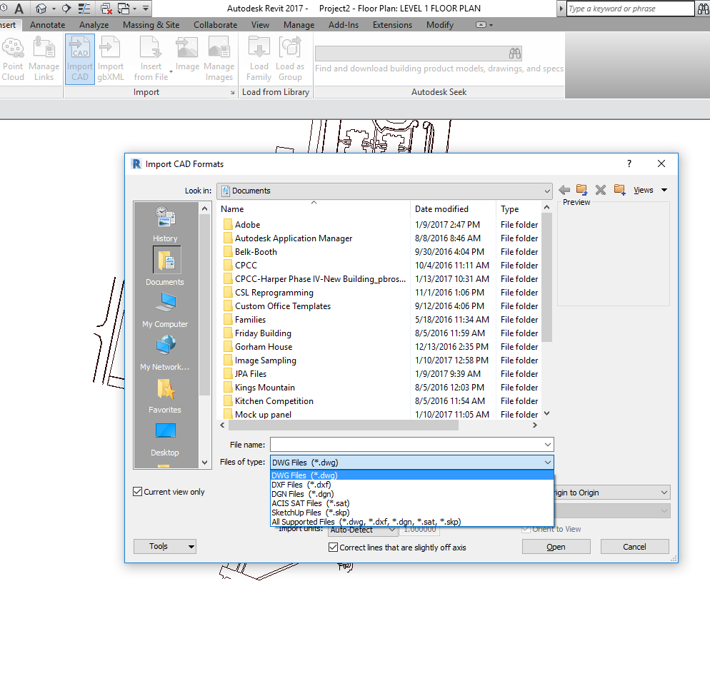Click the up one level folder icon
710x681 pixels.
click(x=582, y=190)
